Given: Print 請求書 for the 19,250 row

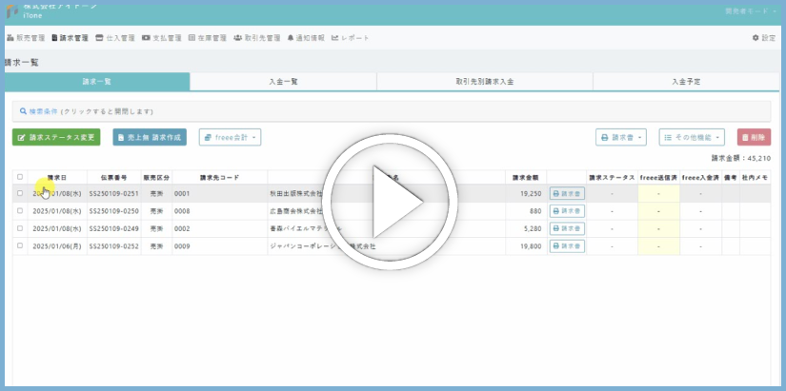Looking at the screenshot, I should click(567, 193).
